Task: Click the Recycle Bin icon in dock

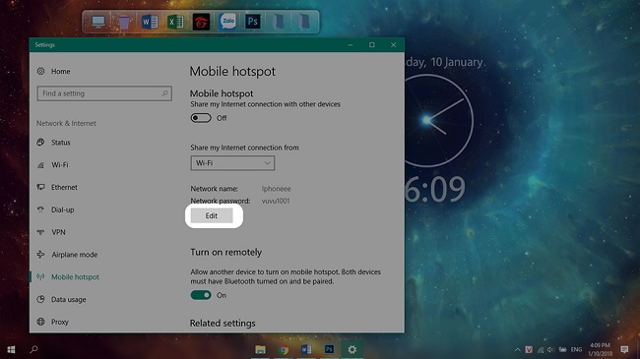Action: coord(124,22)
